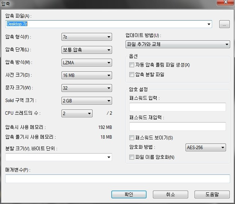This screenshot has height=204, width=235.
Task: Click the browse (...) button for archive file
Action: click(x=225, y=24)
